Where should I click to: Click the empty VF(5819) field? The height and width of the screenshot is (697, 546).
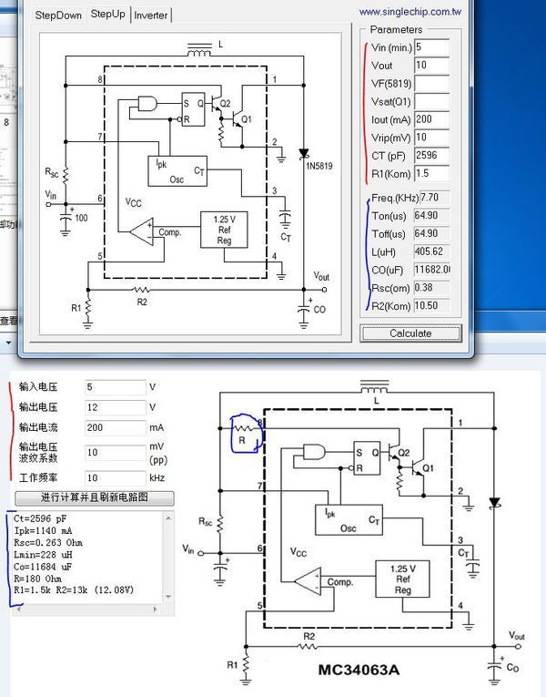(431, 84)
